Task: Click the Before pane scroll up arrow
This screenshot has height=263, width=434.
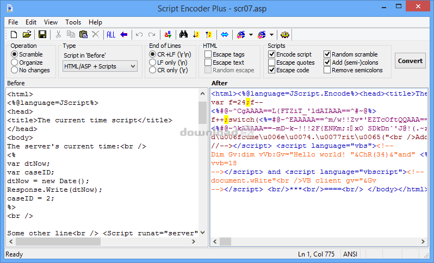Action: tap(203, 94)
